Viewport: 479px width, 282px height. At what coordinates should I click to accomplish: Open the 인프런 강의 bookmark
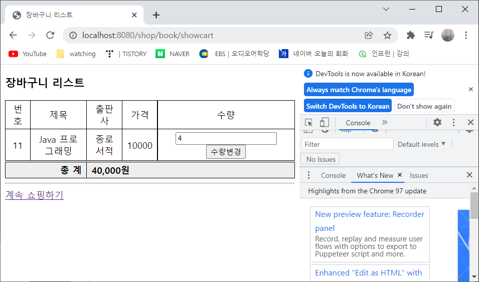384,54
